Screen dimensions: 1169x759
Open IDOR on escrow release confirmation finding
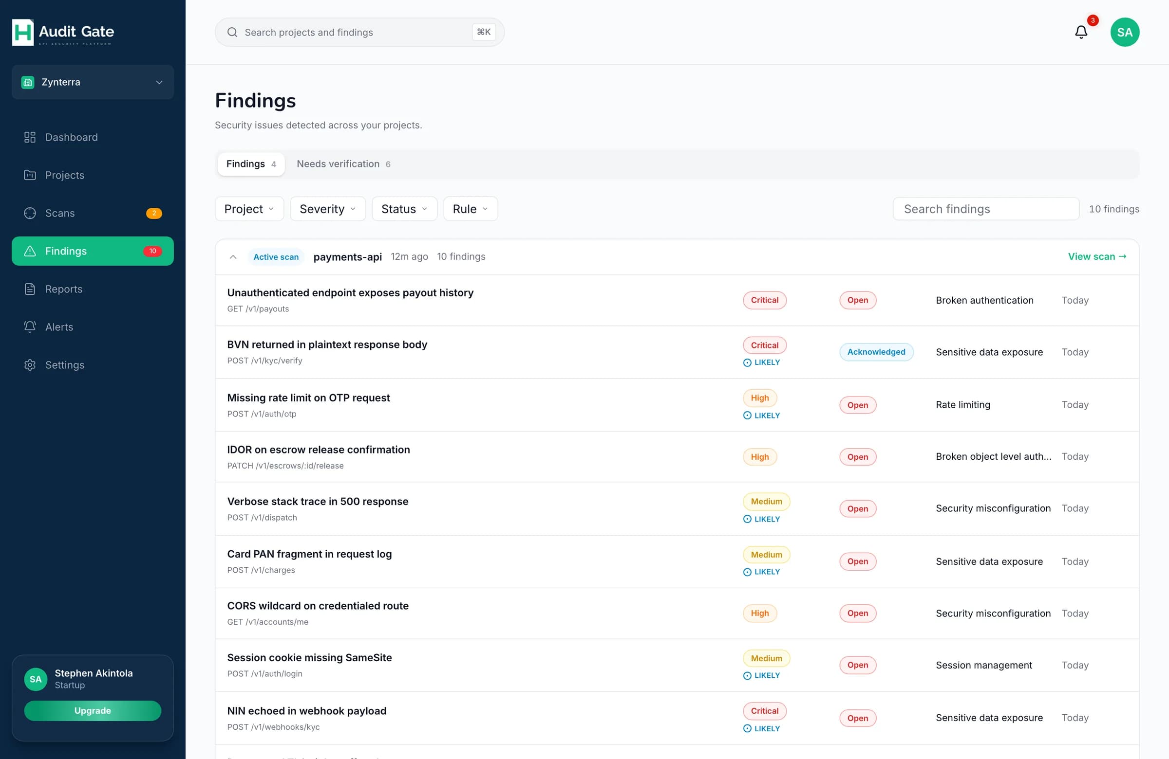pos(677,457)
